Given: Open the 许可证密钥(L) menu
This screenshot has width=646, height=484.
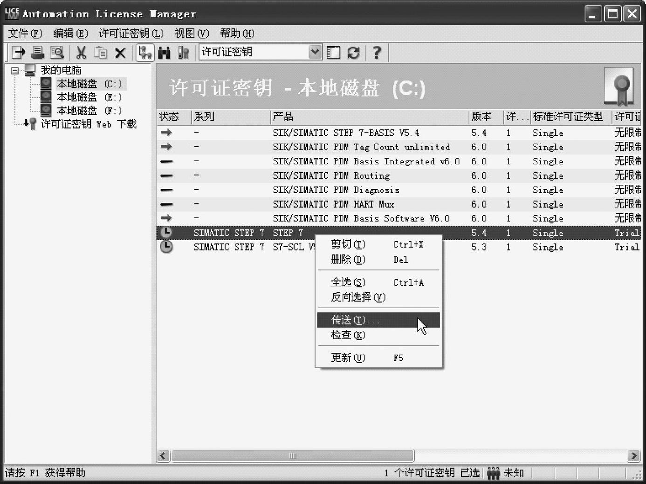Looking at the screenshot, I should point(131,34).
